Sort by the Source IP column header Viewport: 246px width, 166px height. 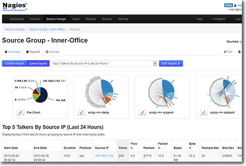(x=102, y=148)
